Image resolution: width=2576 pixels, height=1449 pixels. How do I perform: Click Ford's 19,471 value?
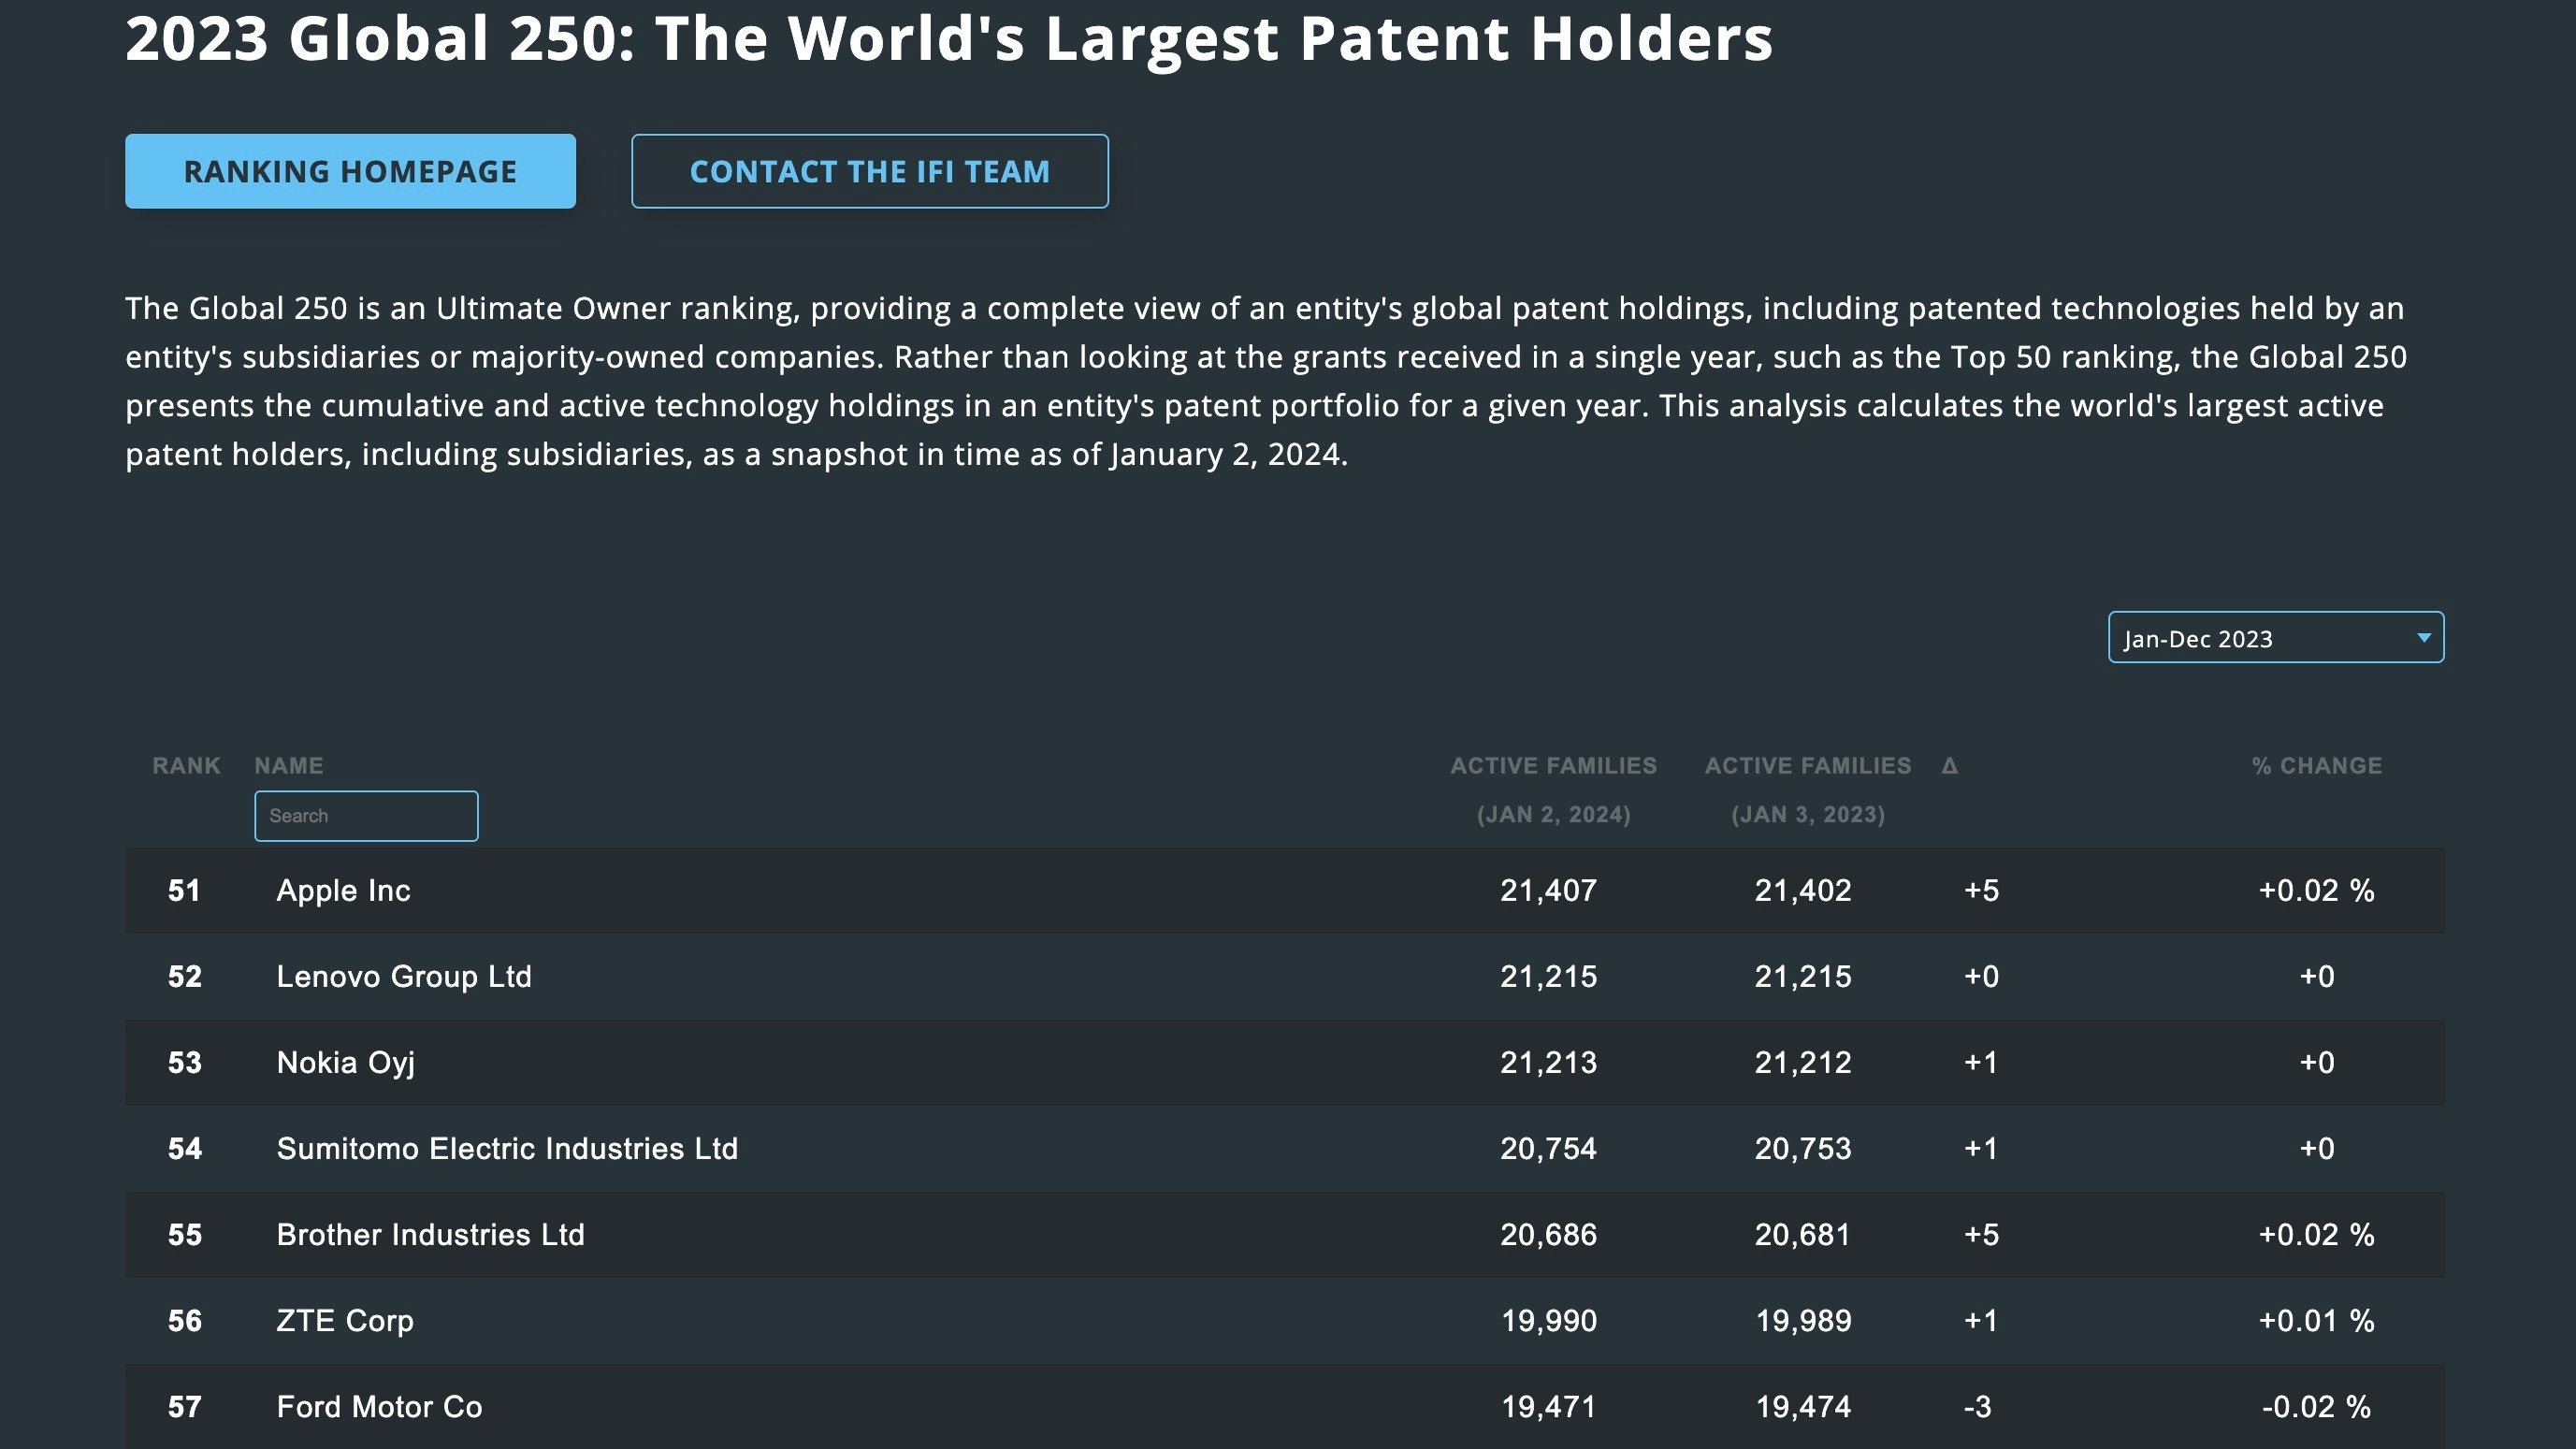click(1549, 1407)
